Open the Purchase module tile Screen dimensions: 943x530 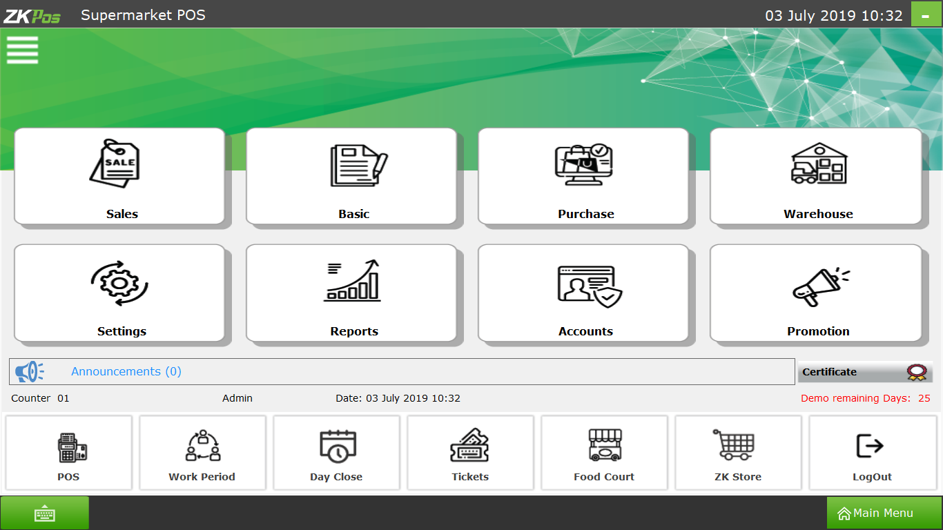[584, 177]
